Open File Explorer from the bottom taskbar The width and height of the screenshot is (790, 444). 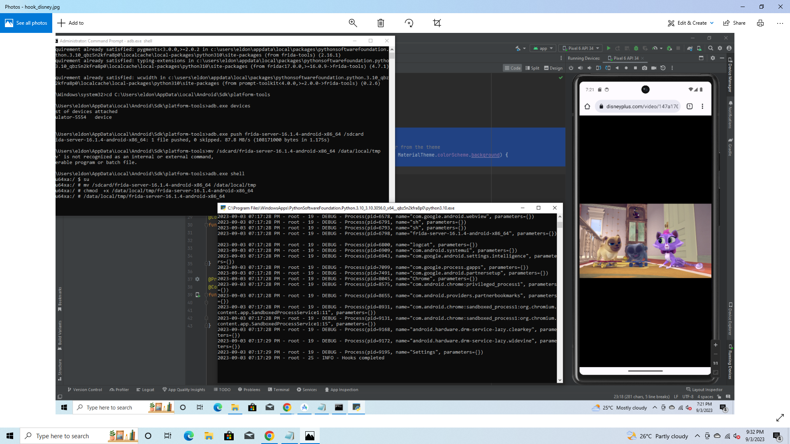click(209, 436)
